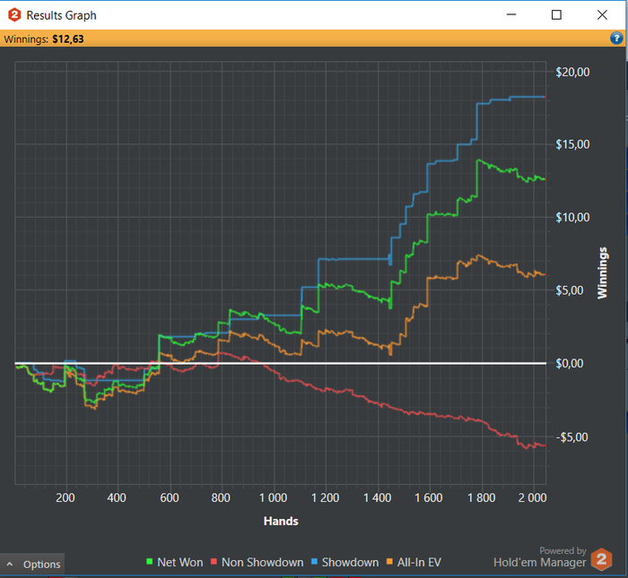Close the Results Graph window
Viewport: 628px width, 578px height.
[602, 15]
